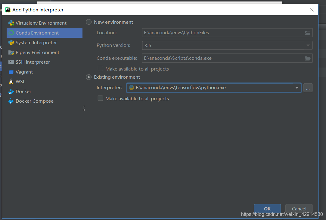Select Conda Environment in sidebar
This screenshot has height=220, width=326.
coord(45,33)
